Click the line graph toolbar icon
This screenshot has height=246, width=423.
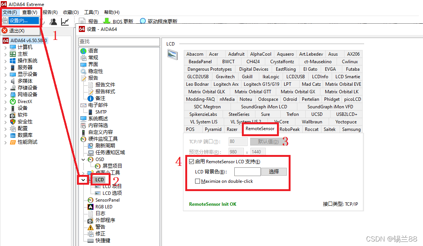[x=65, y=22]
